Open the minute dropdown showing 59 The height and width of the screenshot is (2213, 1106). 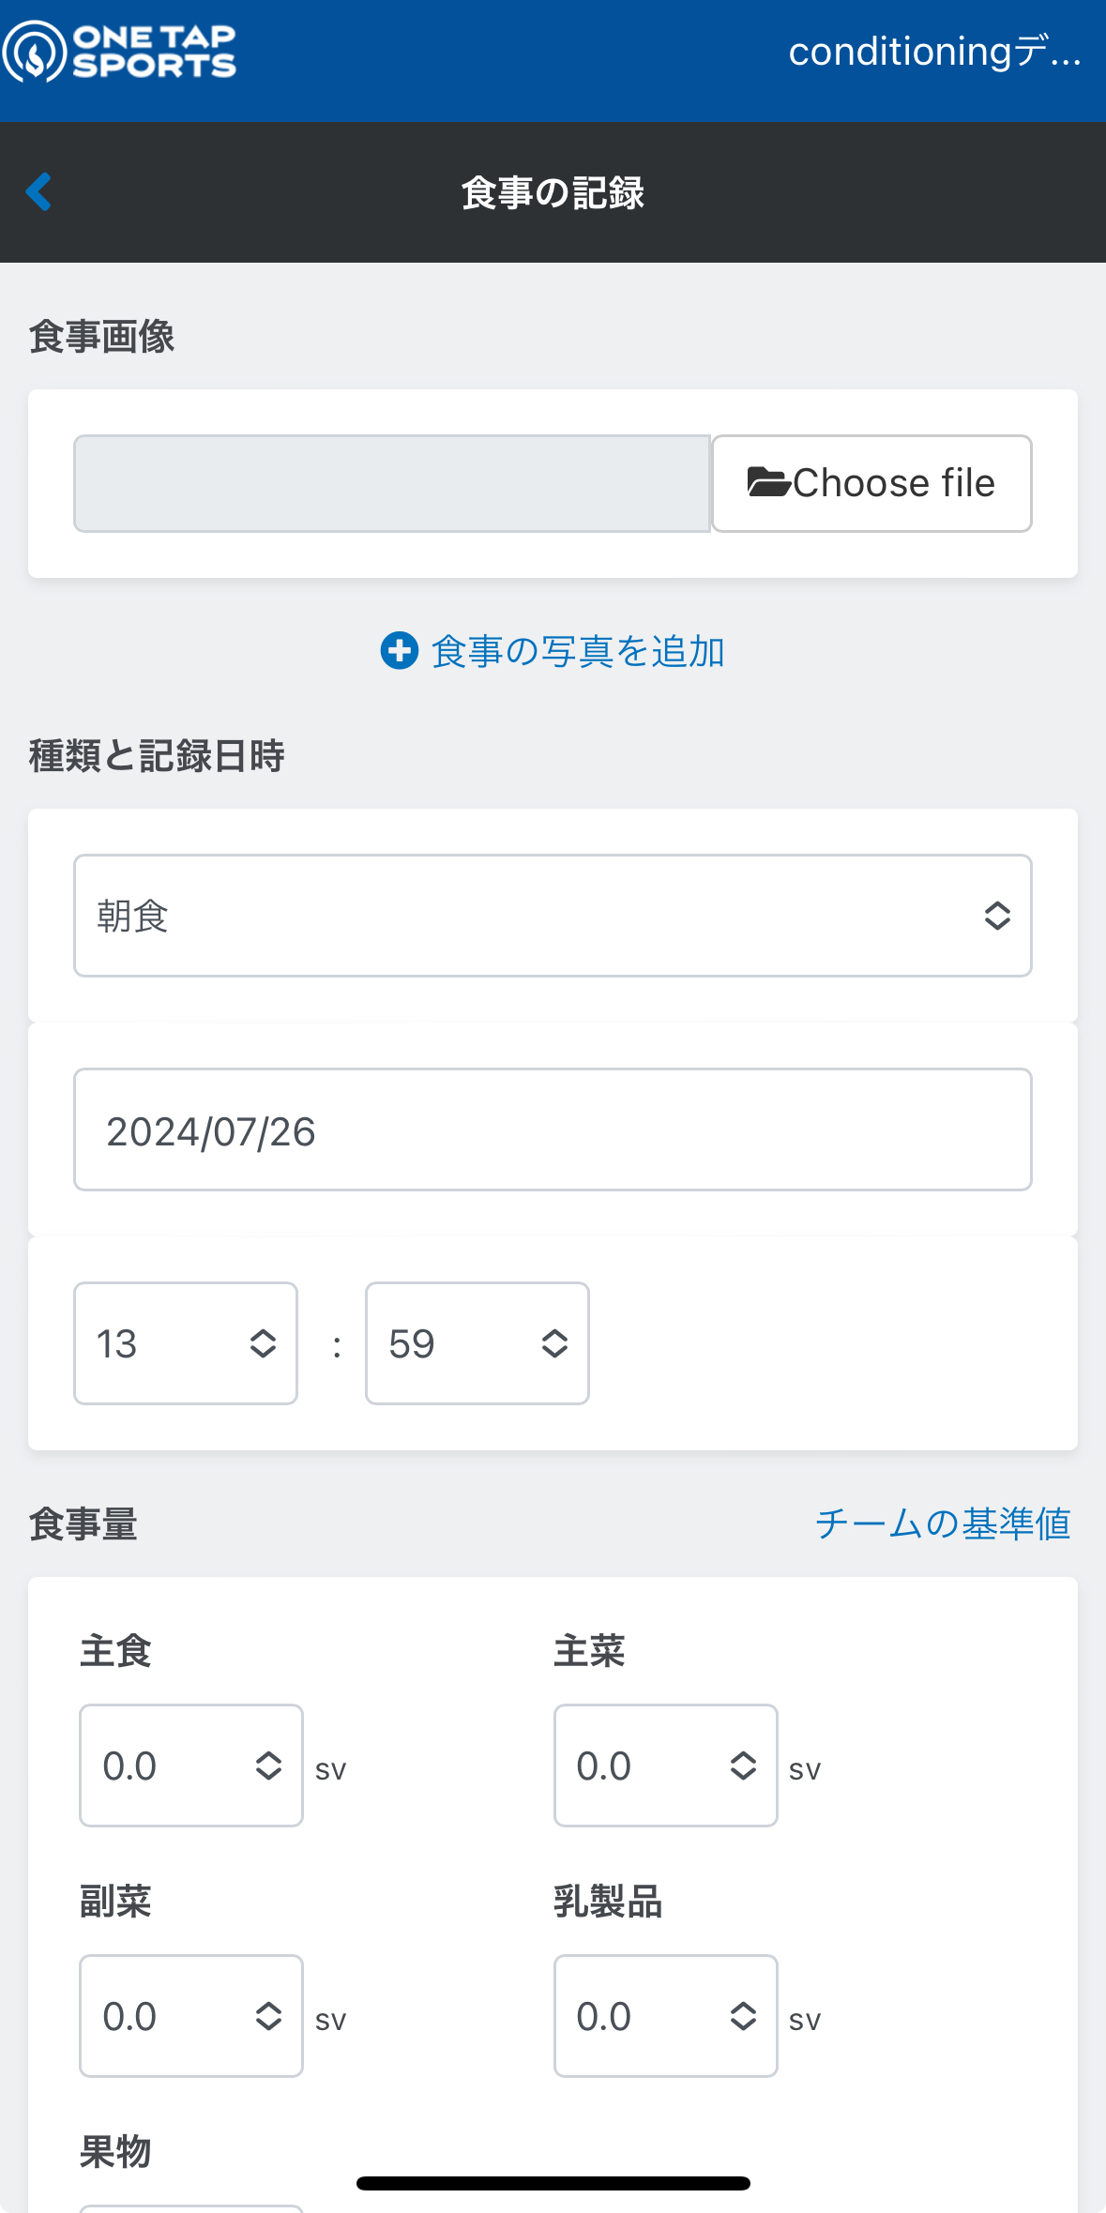pos(477,1343)
